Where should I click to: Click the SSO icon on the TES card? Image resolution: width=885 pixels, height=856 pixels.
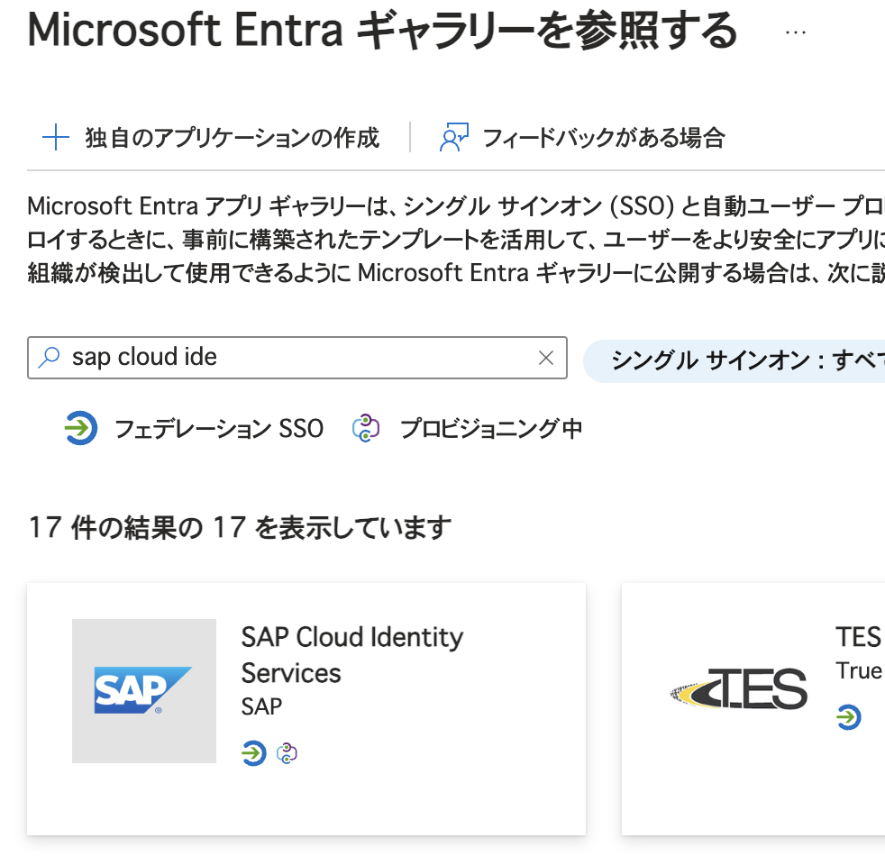coord(848,717)
